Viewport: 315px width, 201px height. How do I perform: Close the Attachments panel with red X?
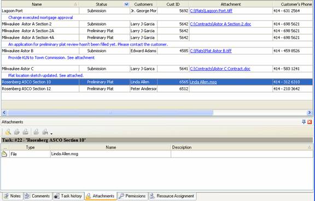(x=310, y=121)
